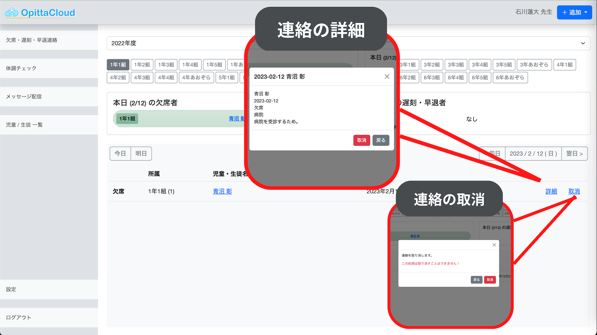Click the 明日 button
This screenshot has width=597, height=335.
click(141, 154)
